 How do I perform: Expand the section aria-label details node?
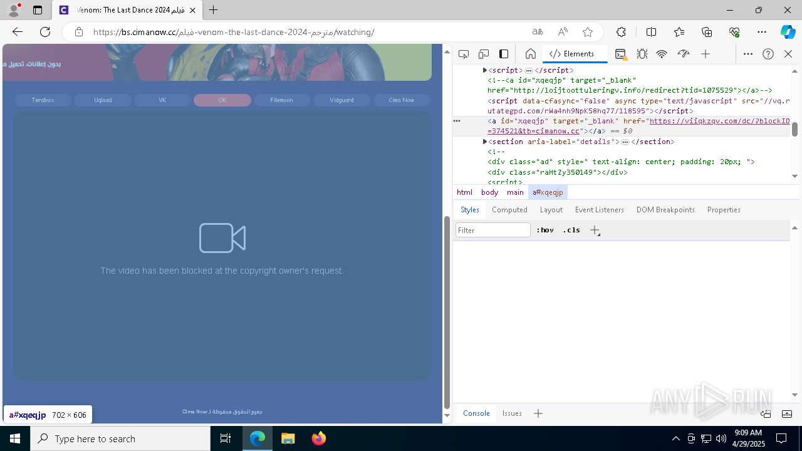(485, 142)
